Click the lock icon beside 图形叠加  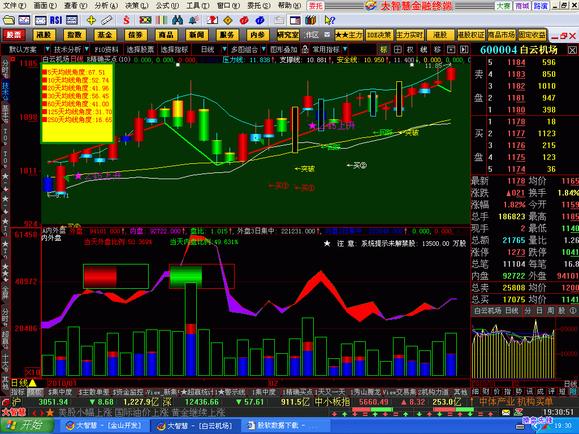click(x=305, y=50)
